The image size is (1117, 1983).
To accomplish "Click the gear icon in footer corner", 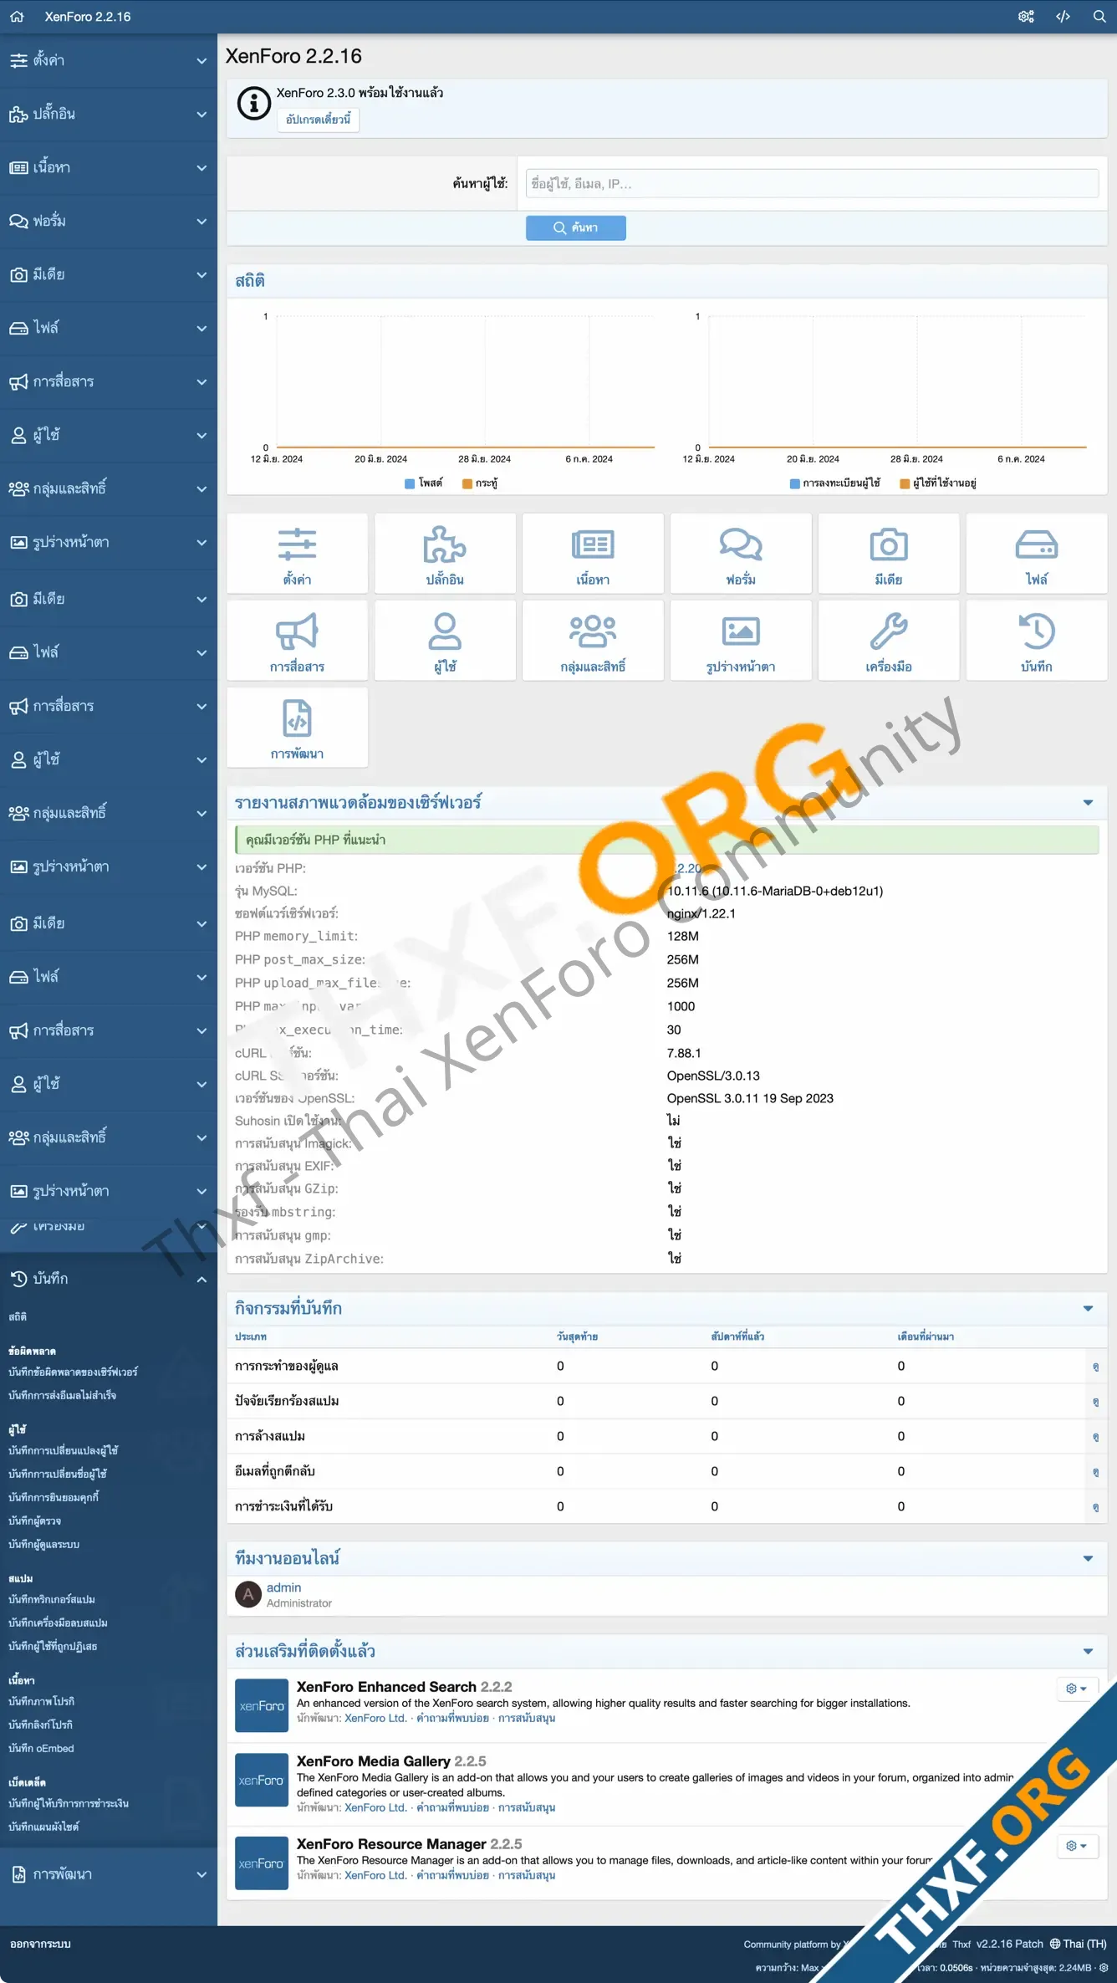I will coord(1104,1967).
